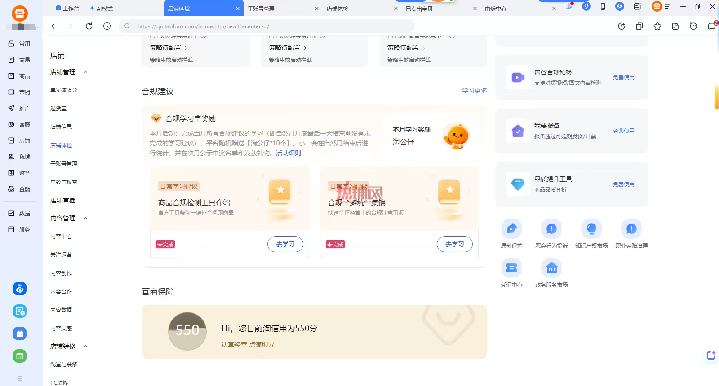The height and width of the screenshot is (386, 719).
Task: Collapse the 店铺管理 sidebar section
Action: click(86, 72)
